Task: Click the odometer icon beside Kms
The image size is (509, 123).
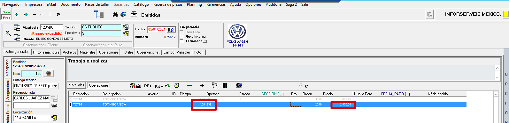Action: (49, 73)
